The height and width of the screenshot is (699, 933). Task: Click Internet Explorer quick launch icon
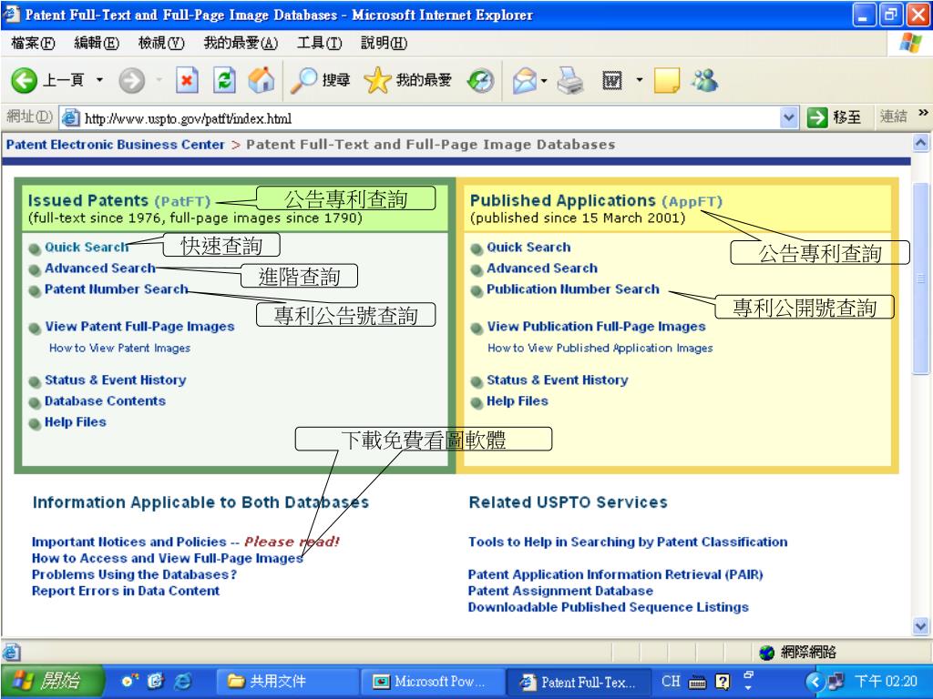click(182, 681)
